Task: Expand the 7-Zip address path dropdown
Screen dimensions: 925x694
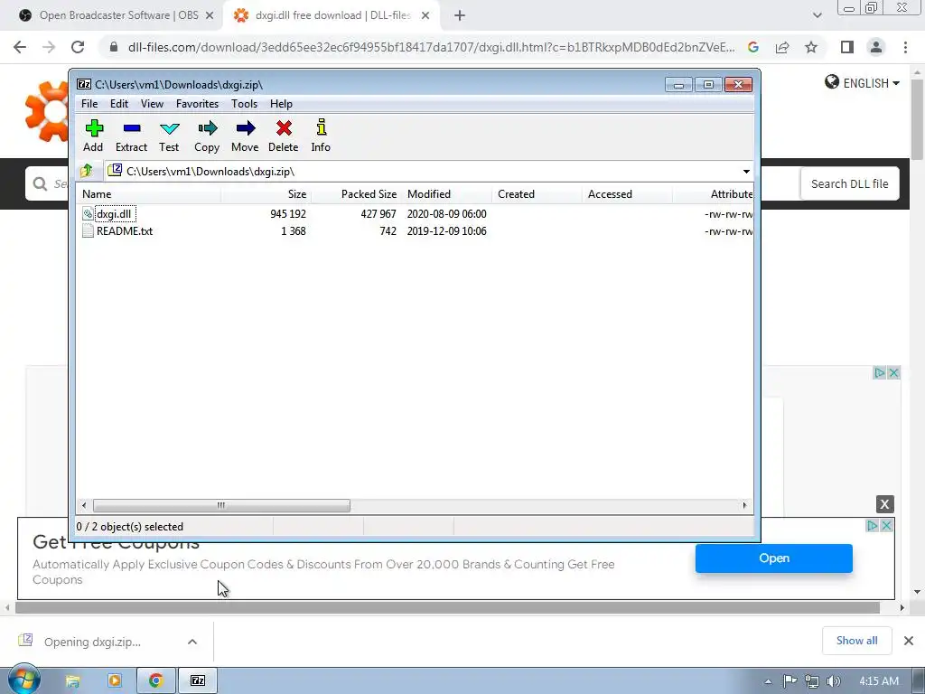Action: [x=746, y=171]
